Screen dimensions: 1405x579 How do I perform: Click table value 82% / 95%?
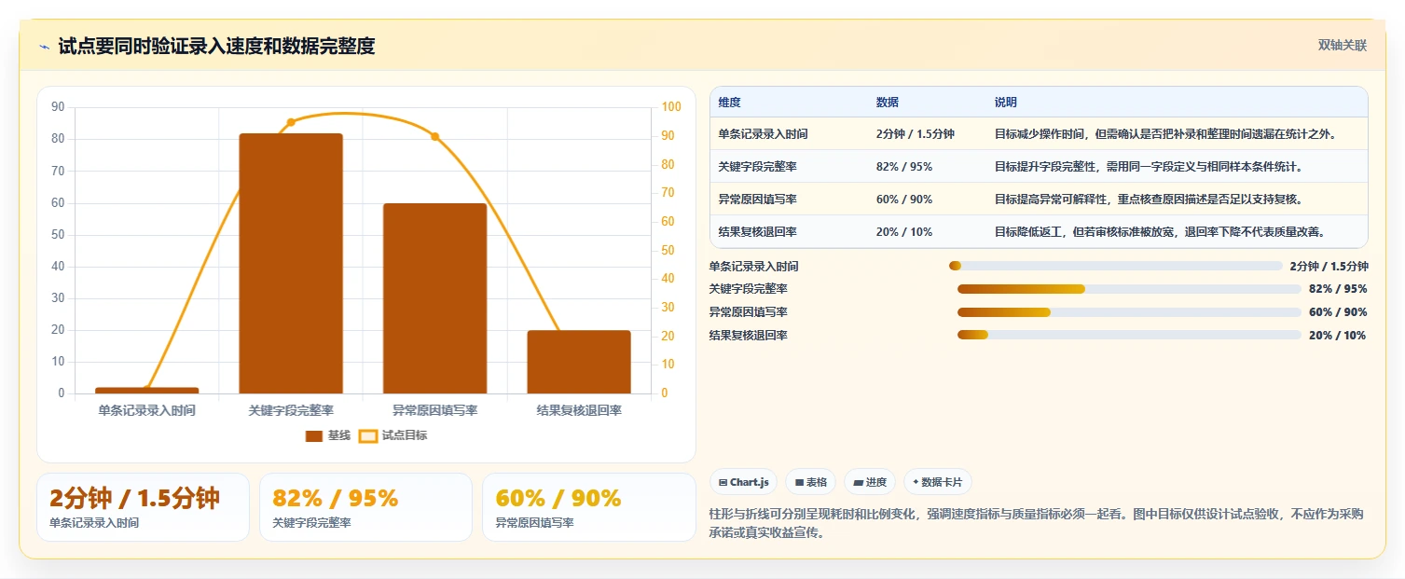[x=904, y=167]
